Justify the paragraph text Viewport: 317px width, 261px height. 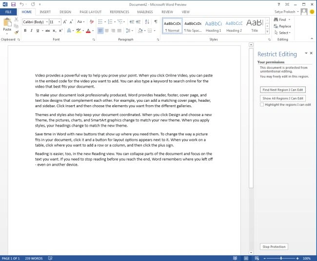click(119, 31)
